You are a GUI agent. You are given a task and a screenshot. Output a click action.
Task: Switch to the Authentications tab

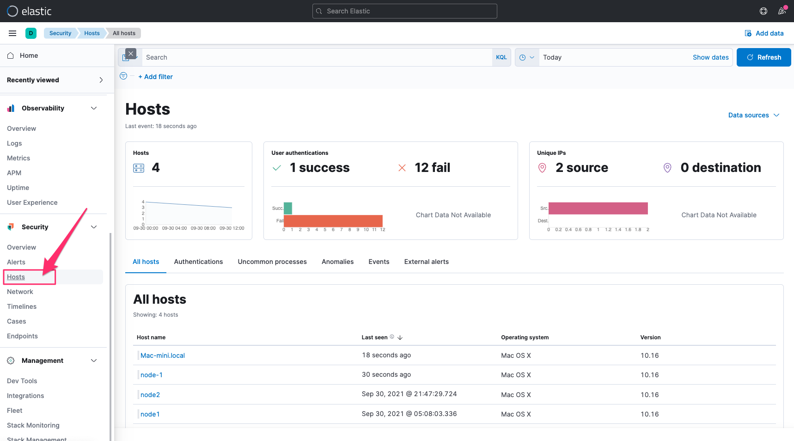[x=198, y=262]
